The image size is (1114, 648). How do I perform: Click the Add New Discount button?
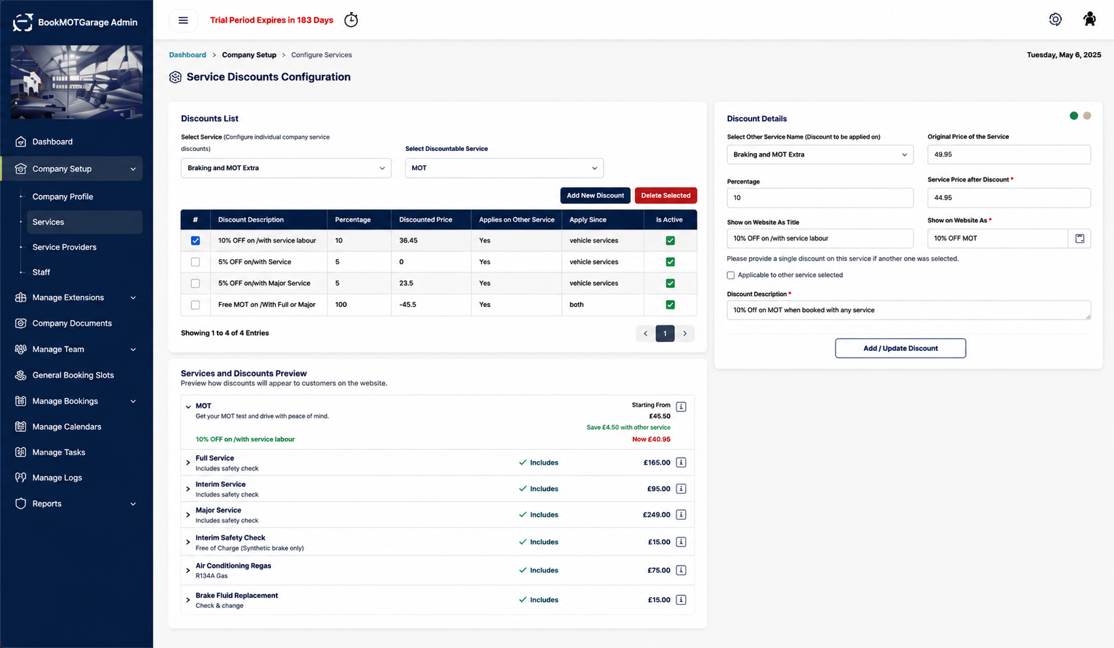595,196
